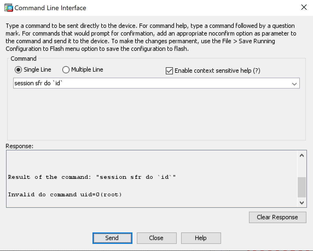Click the Response scrollbar up arrow
This screenshot has height=251, width=313.
(x=302, y=156)
